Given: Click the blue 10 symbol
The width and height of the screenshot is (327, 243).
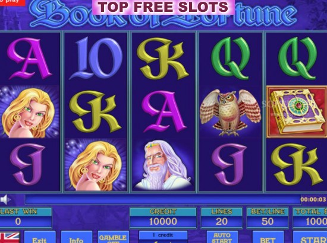Looking at the screenshot, I should coord(96,59).
